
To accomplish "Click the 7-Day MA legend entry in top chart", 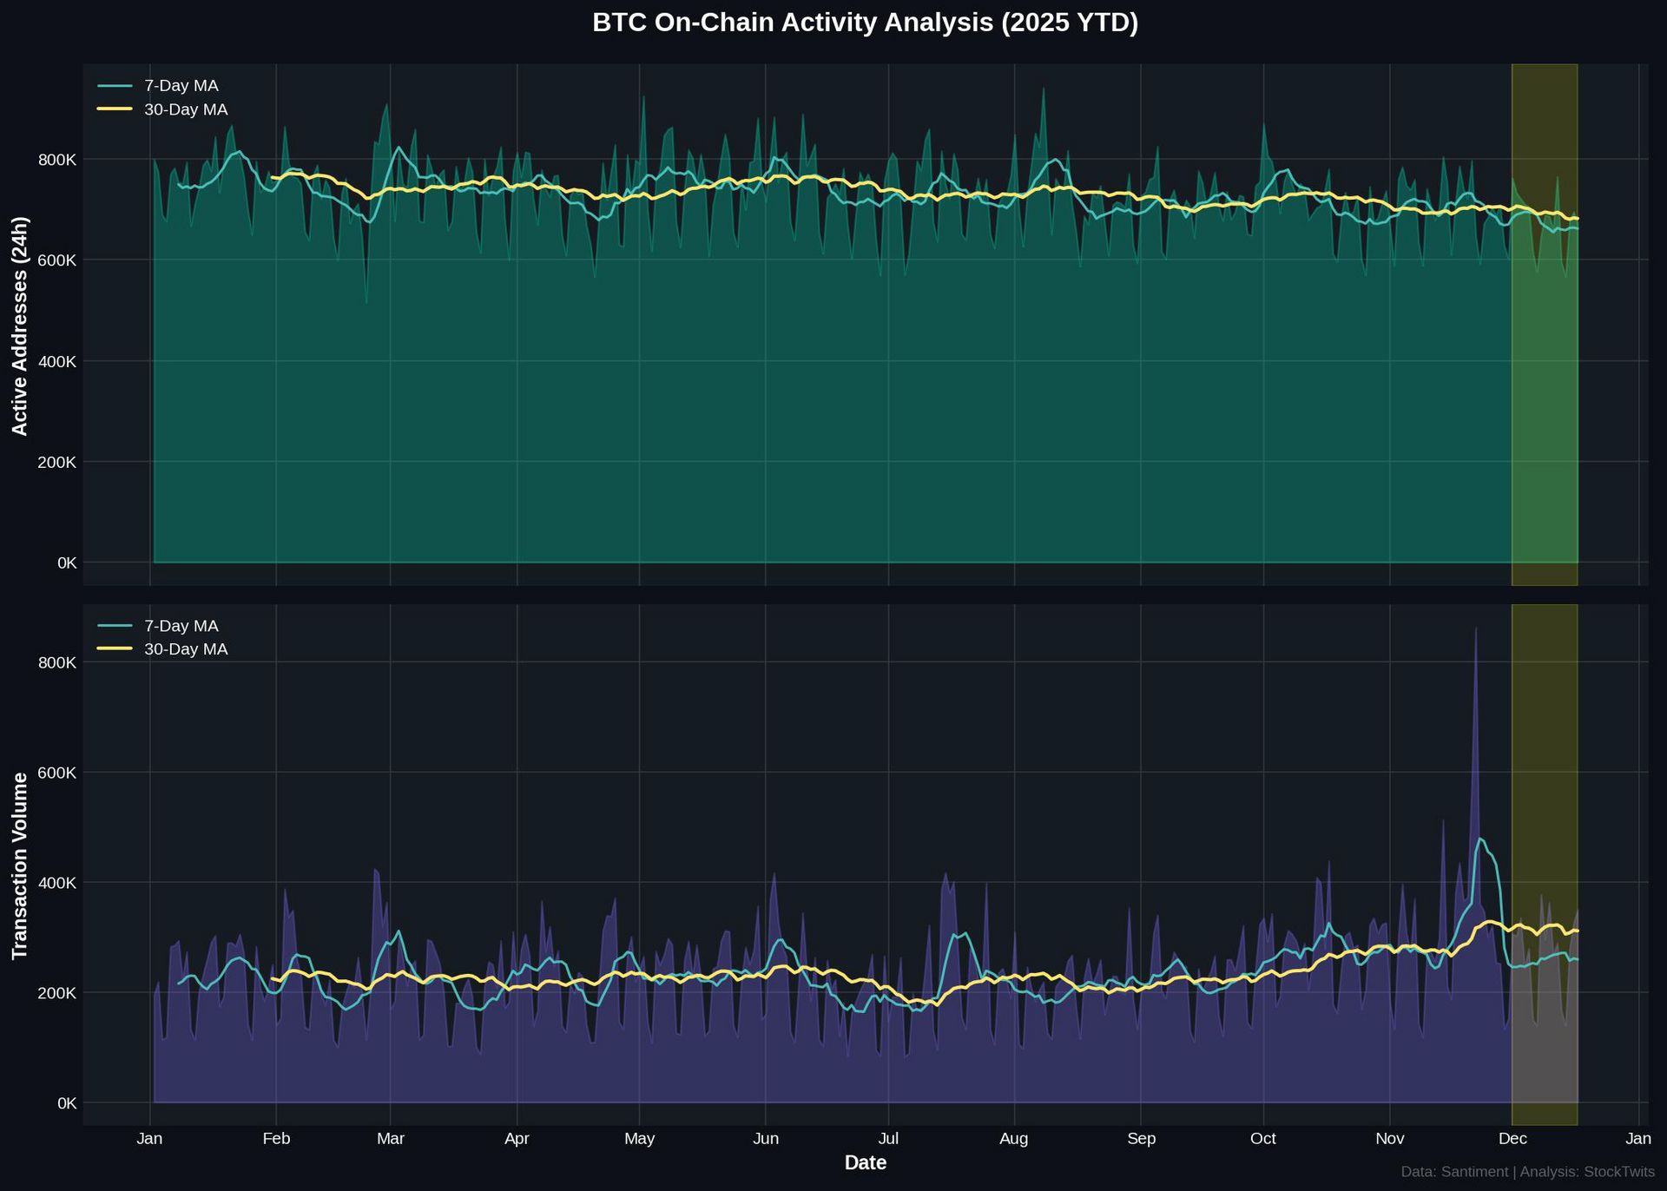I will [x=181, y=86].
